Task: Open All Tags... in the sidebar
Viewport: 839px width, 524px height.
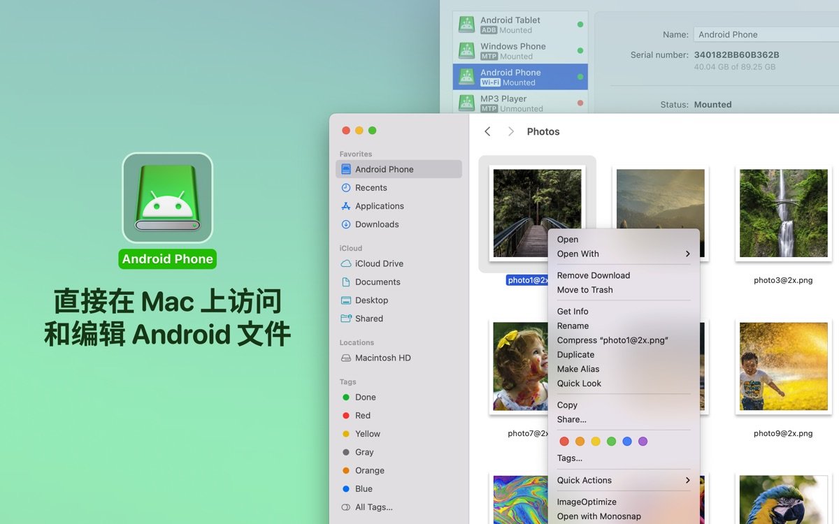Action: pyautogui.click(x=373, y=507)
